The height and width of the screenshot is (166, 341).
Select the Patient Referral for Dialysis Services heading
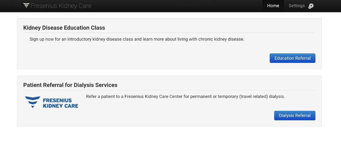pos(70,85)
